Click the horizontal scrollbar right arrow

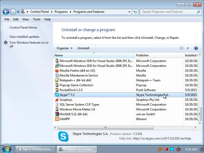pos(195,127)
